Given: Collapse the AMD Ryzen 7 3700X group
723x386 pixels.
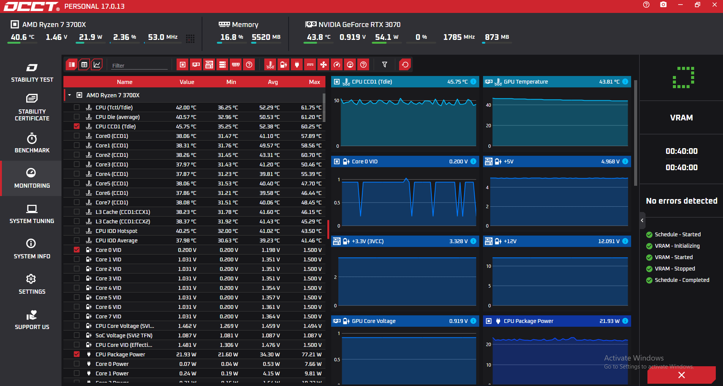Looking at the screenshot, I should [x=69, y=95].
